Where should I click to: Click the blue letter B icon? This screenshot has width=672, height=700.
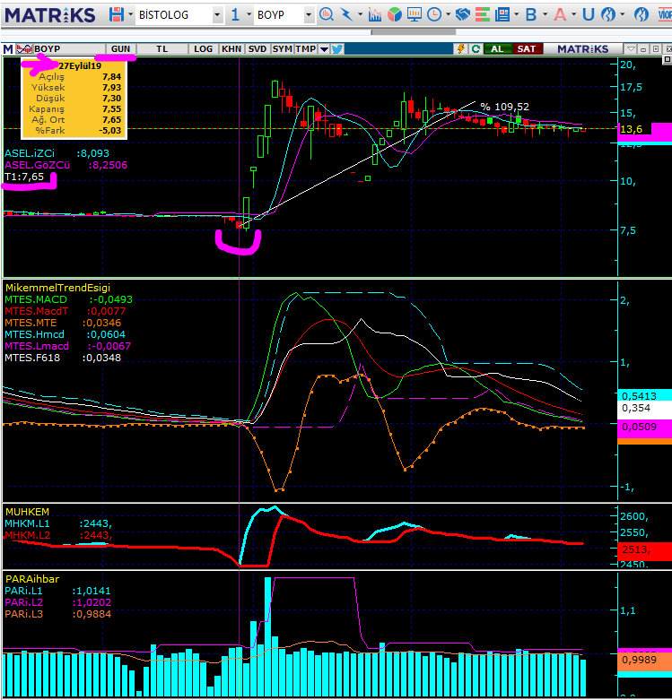pyautogui.click(x=531, y=14)
